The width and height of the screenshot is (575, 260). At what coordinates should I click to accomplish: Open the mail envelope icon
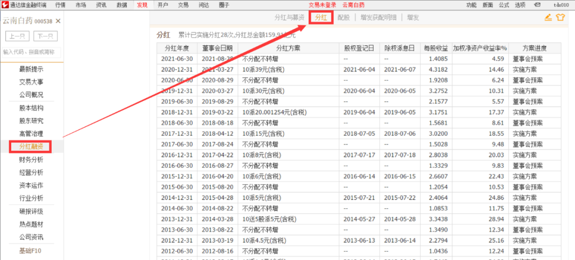pyautogui.click(x=537, y=5)
